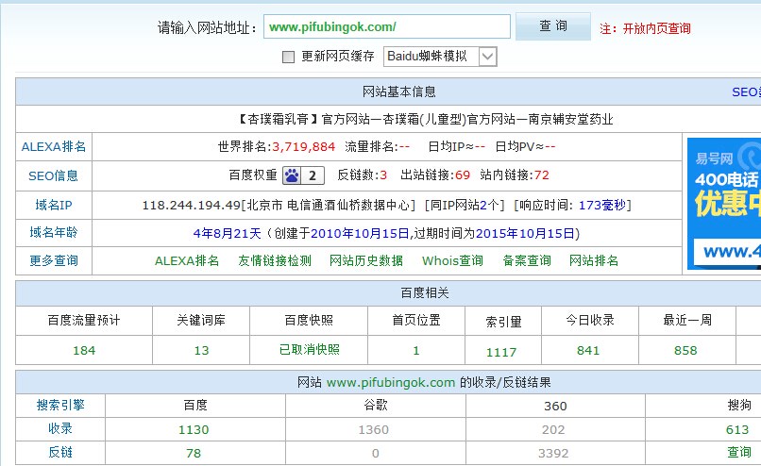Click the 搜狗 column header
Viewport: 761px width, 466px height.
click(x=739, y=405)
